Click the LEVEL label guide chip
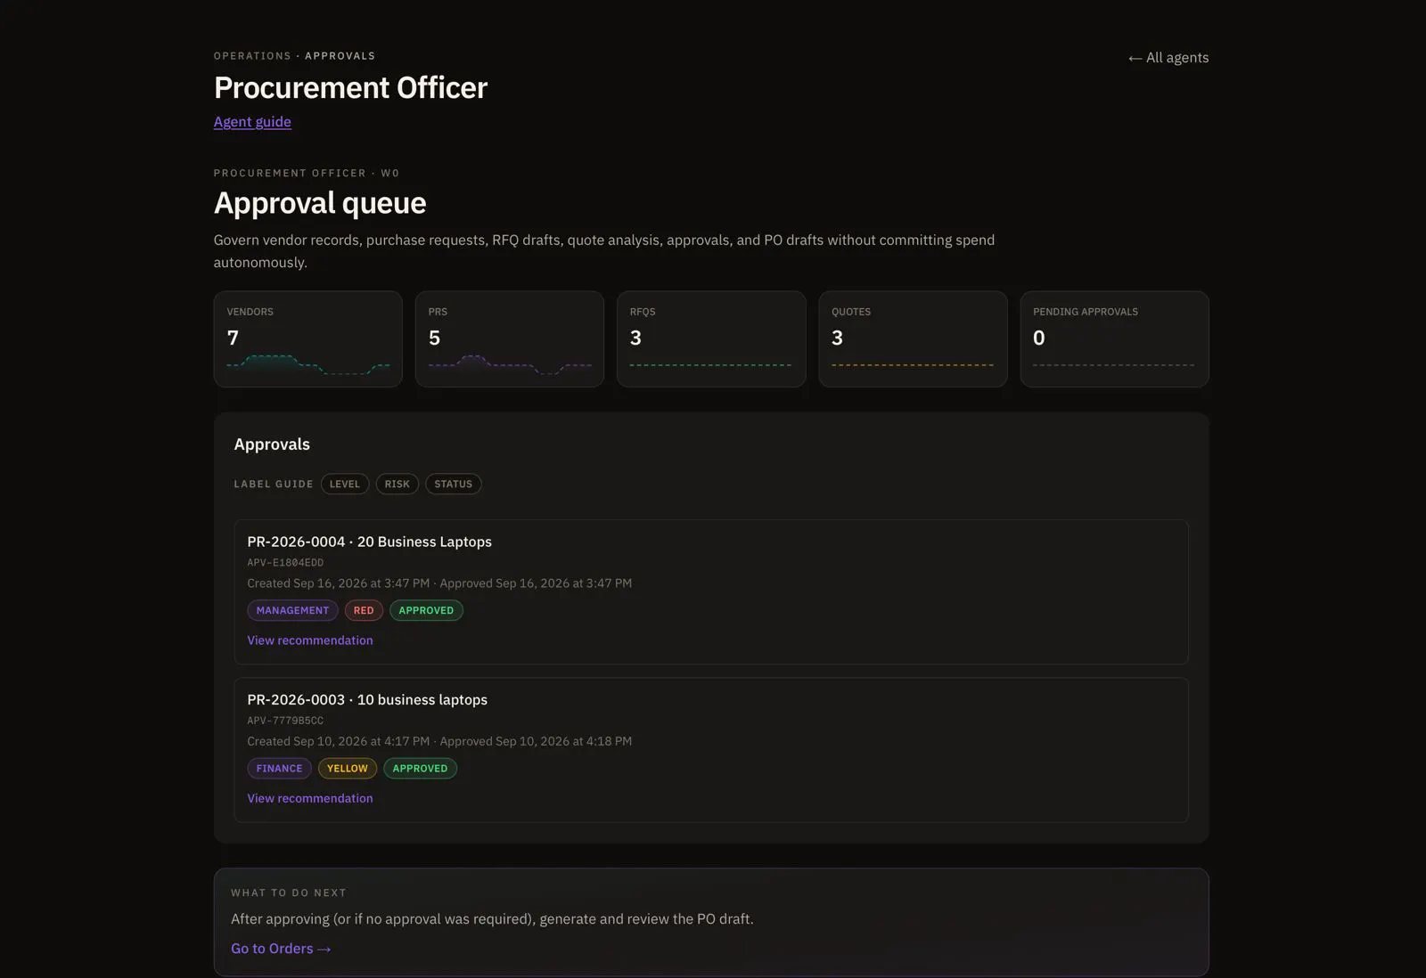The width and height of the screenshot is (1426, 978). 345,484
